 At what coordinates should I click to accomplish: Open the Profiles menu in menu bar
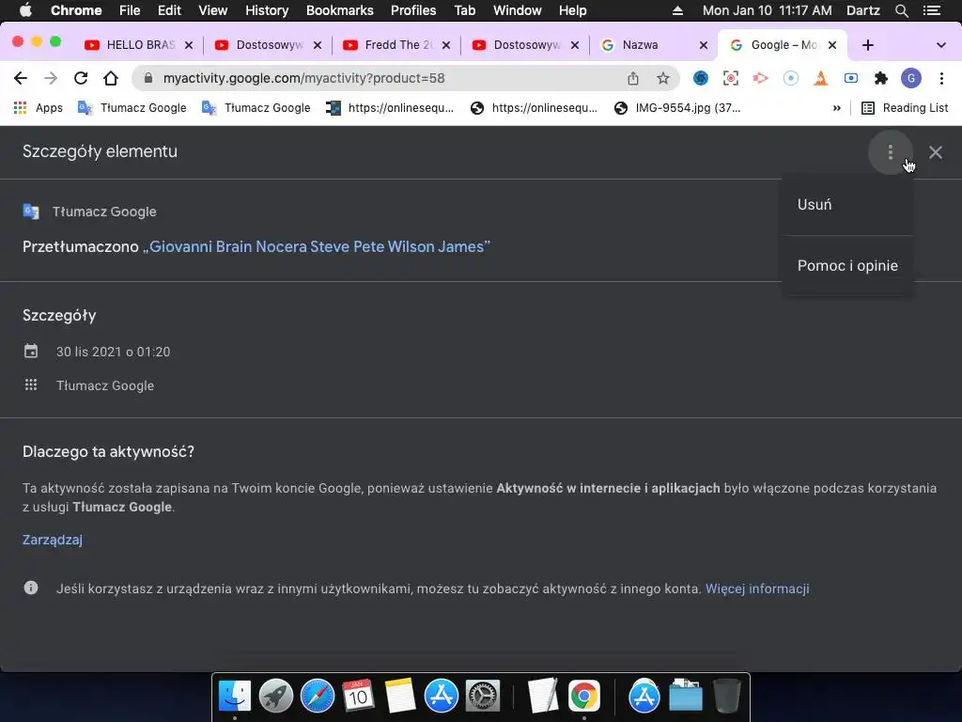click(413, 10)
